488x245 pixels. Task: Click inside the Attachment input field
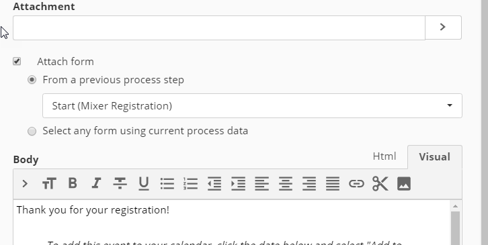(219, 28)
